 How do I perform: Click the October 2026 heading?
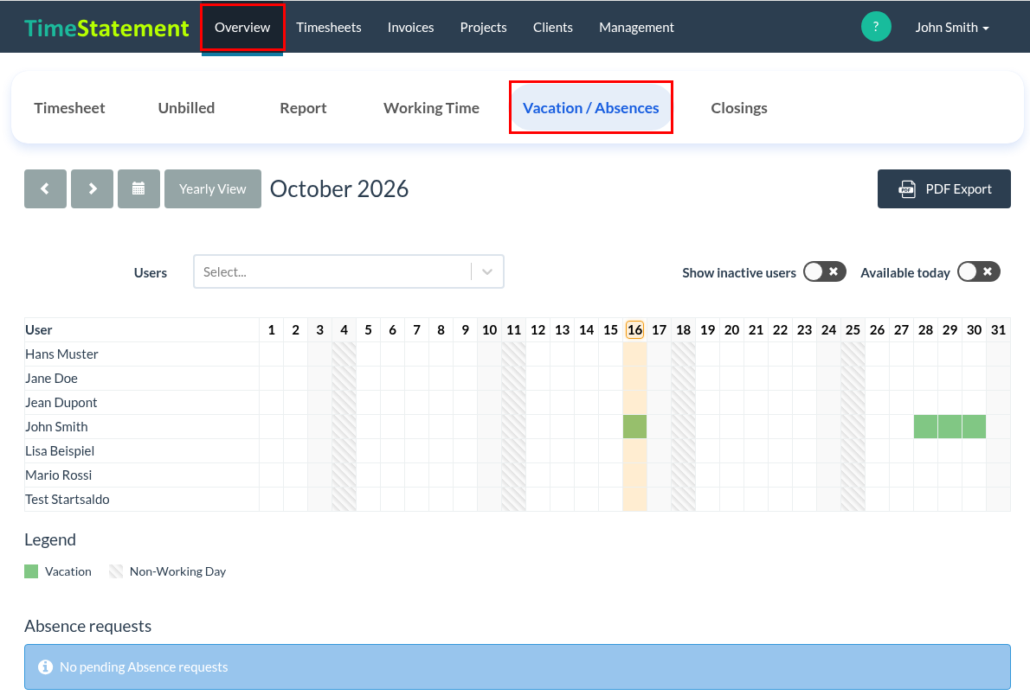point(339,189)
